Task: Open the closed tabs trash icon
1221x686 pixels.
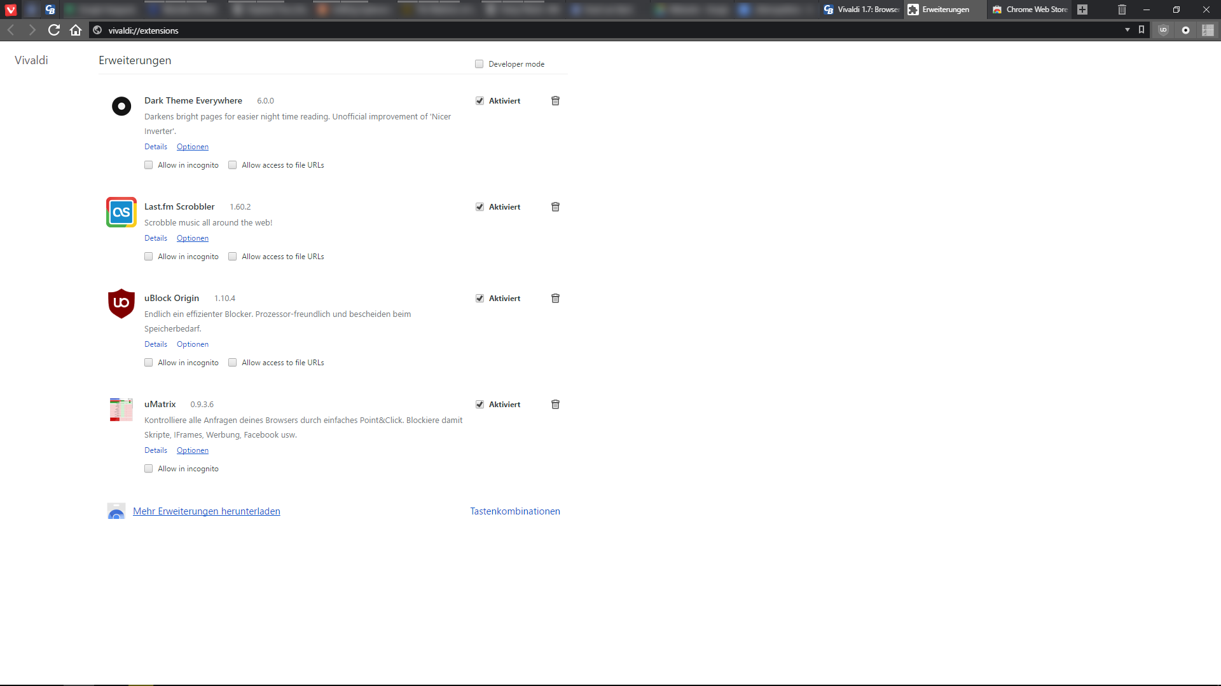Action: (x=1122, y=10)
